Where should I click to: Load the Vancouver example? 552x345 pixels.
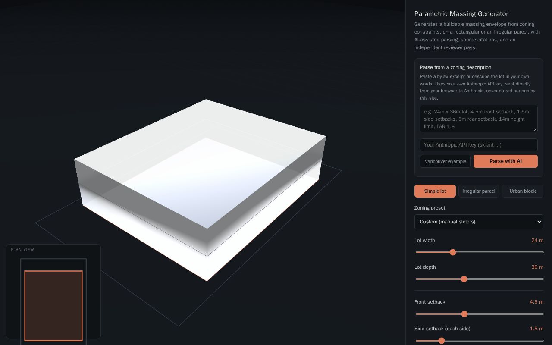445,161
